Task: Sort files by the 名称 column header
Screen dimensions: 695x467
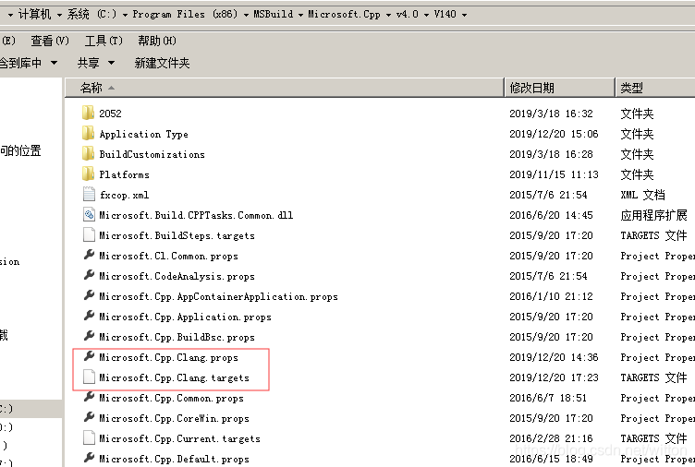Action: pyautogui.click(x=284, y=88)
